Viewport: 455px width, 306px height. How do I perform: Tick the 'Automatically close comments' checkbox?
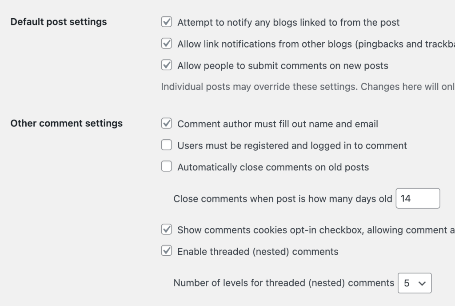[167, 167]
